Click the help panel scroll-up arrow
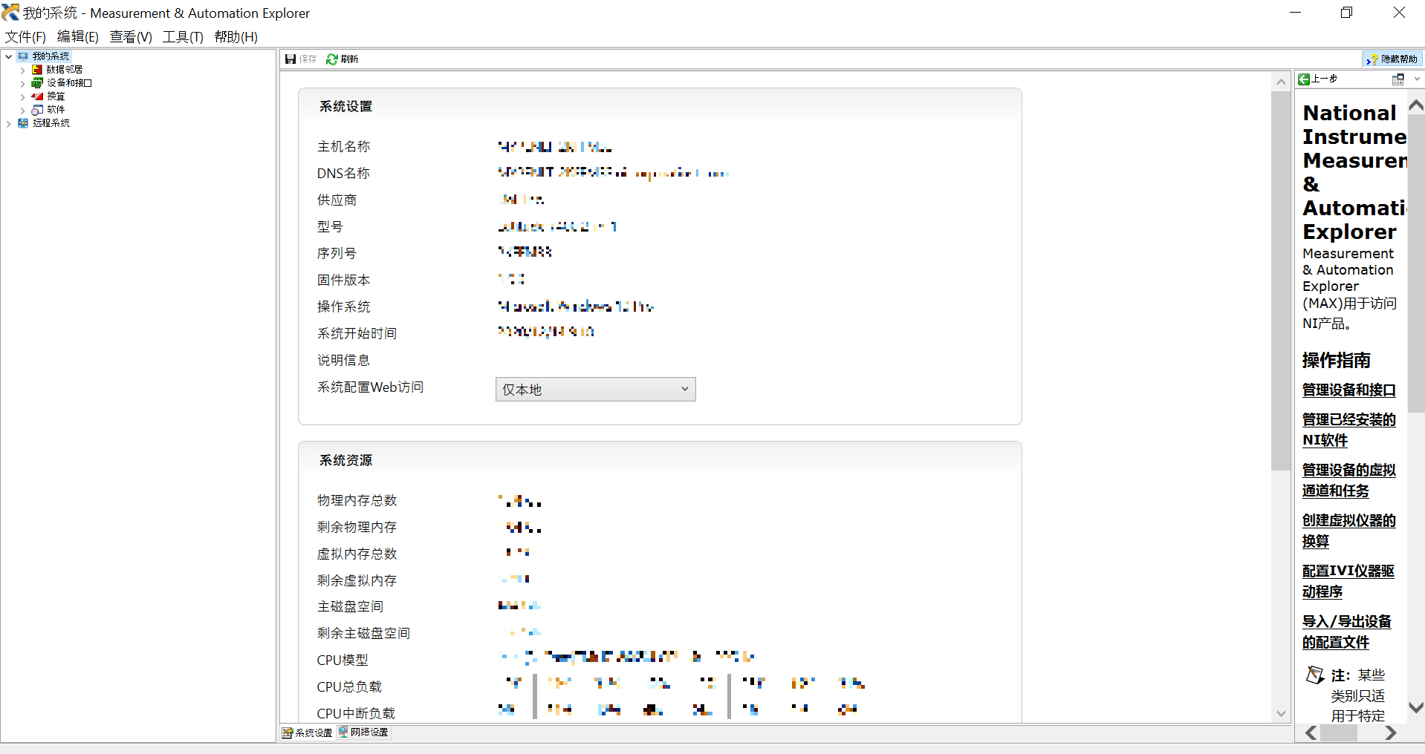 (1416, 105)
